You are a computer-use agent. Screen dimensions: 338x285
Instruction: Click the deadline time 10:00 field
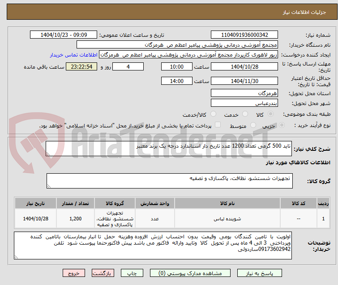click(x=177, y=66)
